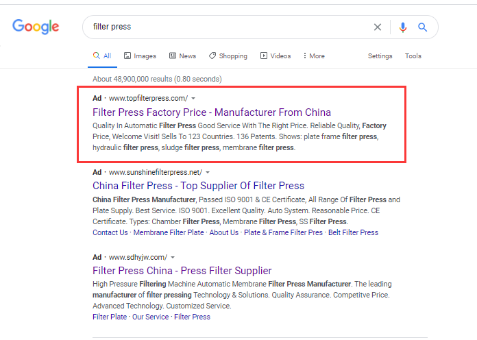This screenshot has width=477, height=340.
Task: Click the Belt Filter Press sitelink
Action: [353, 232]
